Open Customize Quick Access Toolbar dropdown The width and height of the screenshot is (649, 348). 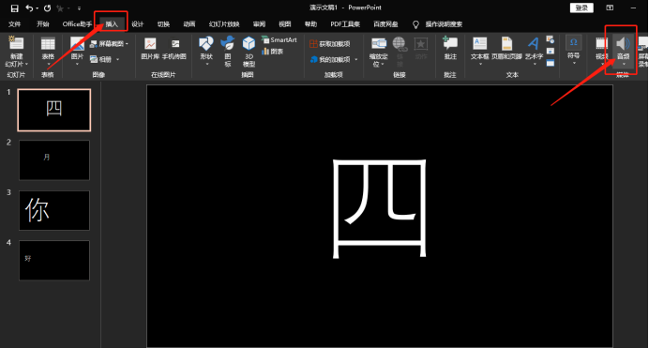coord(79,8)
